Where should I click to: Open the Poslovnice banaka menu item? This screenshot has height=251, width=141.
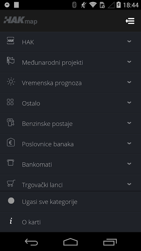coord(70,144)
